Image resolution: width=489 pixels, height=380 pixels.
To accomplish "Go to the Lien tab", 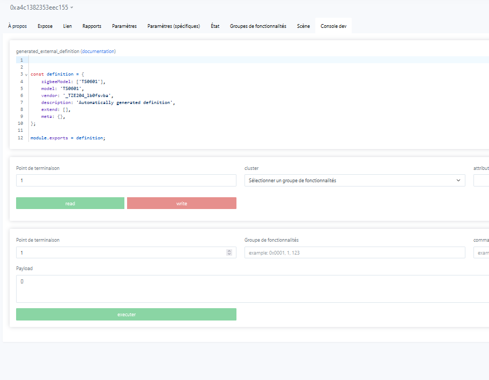I will pos(68,26).
